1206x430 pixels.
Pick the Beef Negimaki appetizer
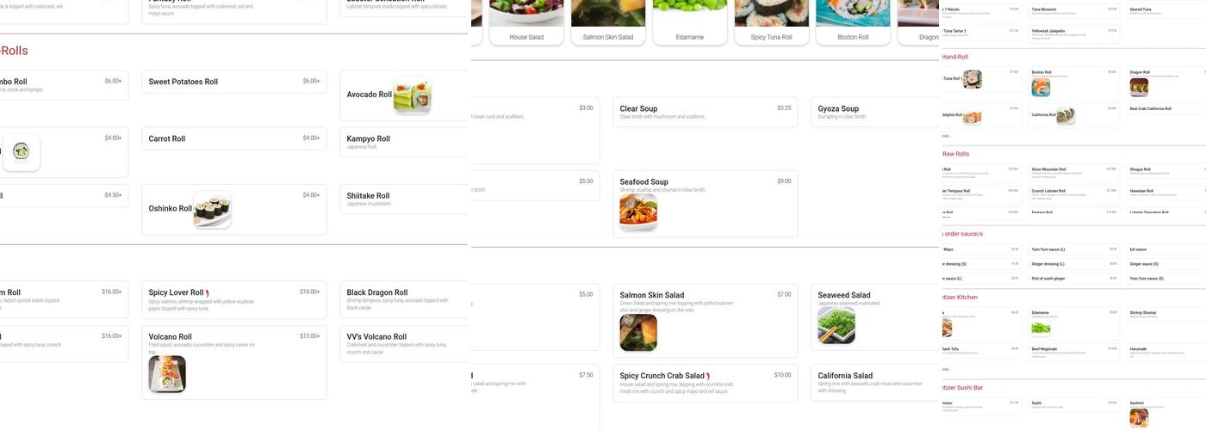pyautogui.click(x=1074, y=351)
